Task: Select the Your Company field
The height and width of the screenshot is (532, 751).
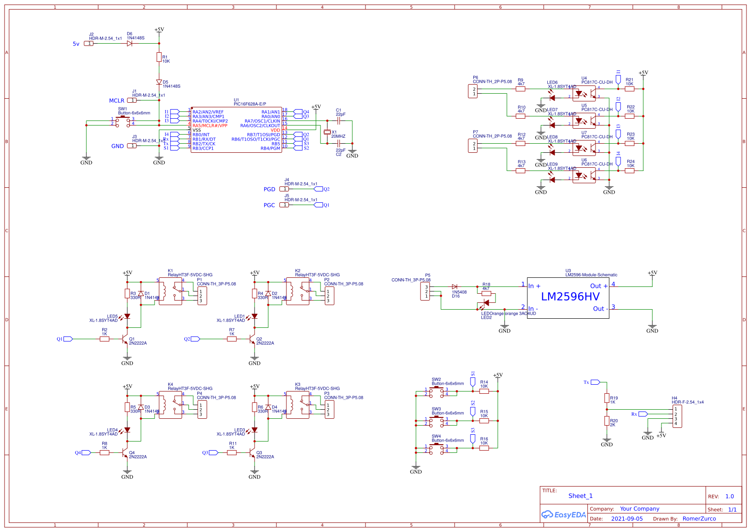Action: click(639, 508)
